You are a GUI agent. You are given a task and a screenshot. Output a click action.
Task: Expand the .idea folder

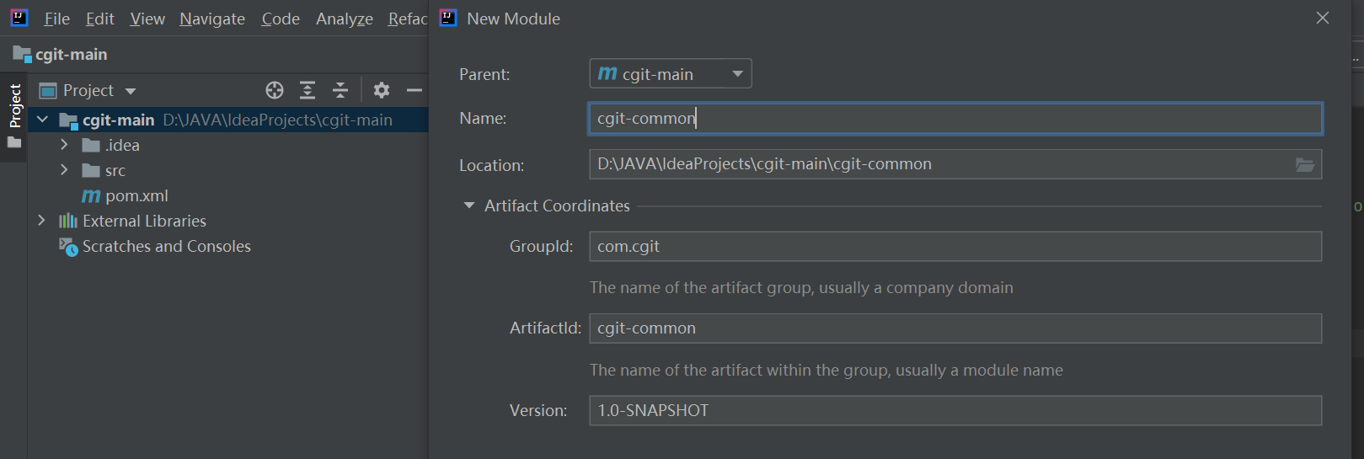[64, 145]
